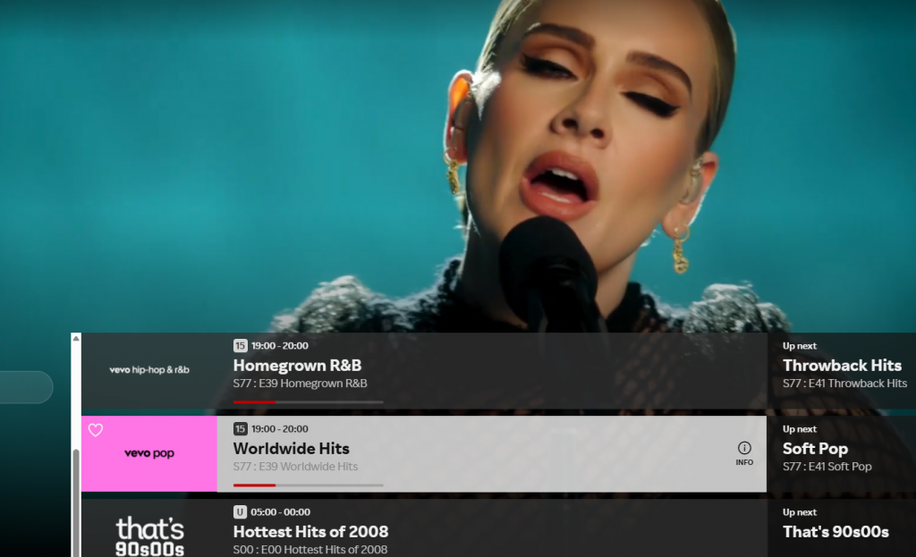
Task: Open Hottest Hits of 2008 programme
Action: tap(310, 532)
